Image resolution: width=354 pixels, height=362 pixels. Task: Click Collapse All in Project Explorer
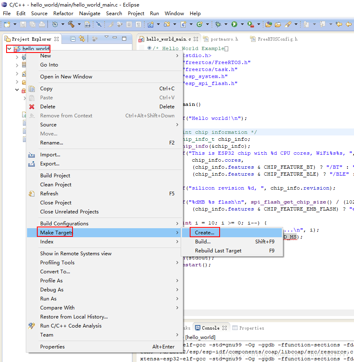(73, 39)
